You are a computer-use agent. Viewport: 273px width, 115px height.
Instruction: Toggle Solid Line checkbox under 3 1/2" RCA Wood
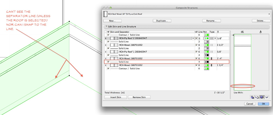click(108, 48)
